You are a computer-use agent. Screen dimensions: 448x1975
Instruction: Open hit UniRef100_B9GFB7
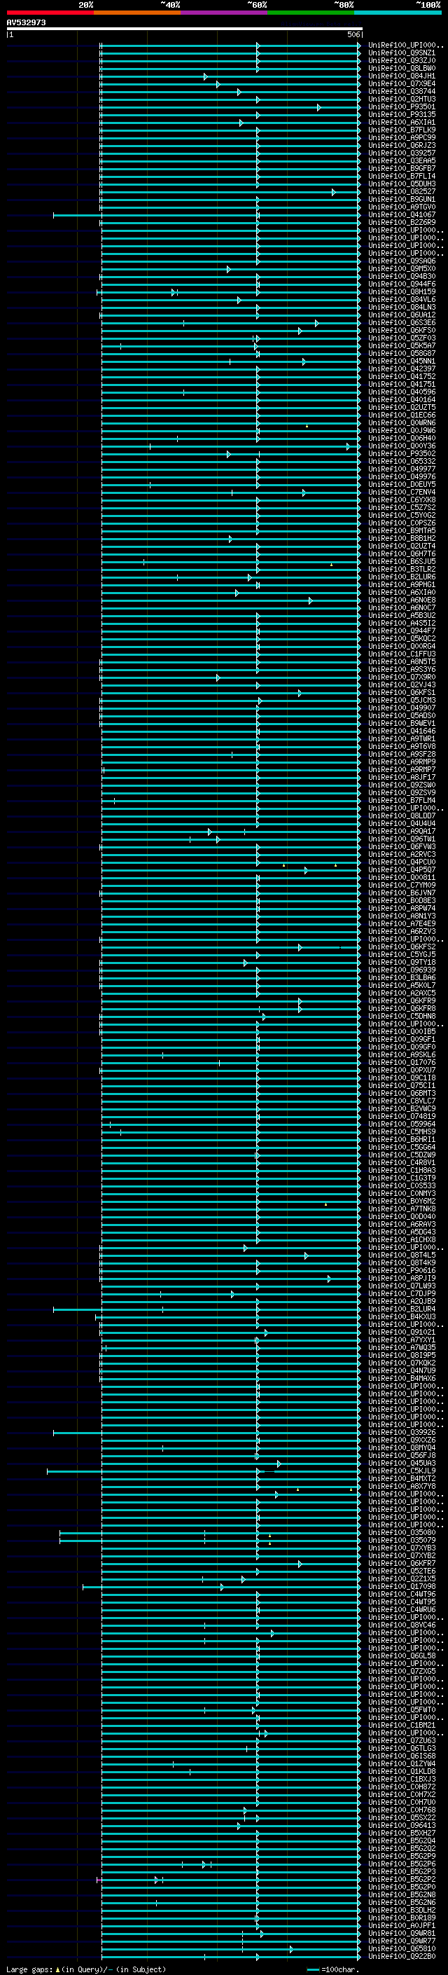click(x=402, y=168)
